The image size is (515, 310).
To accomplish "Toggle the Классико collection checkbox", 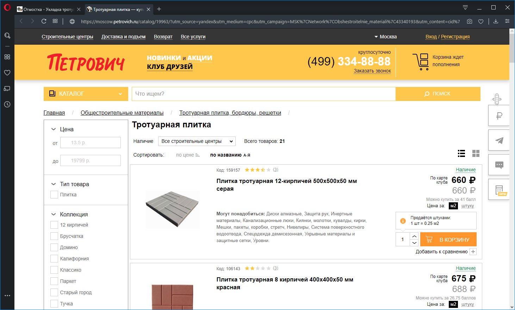I will pyautogui.click(x=54, y=270).
